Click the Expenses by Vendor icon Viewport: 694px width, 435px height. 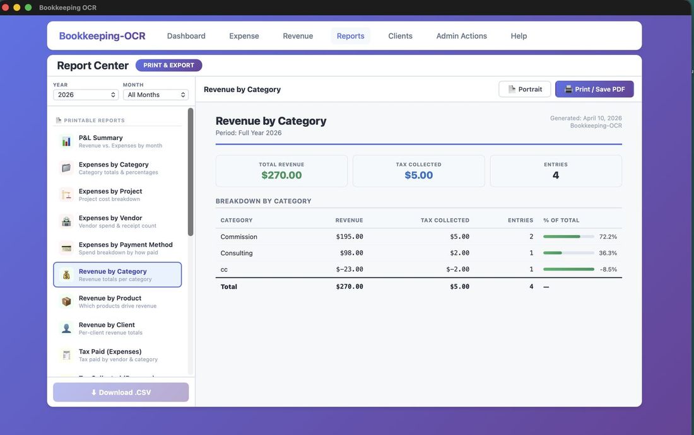pyautogui.click(x=66, y=221)
